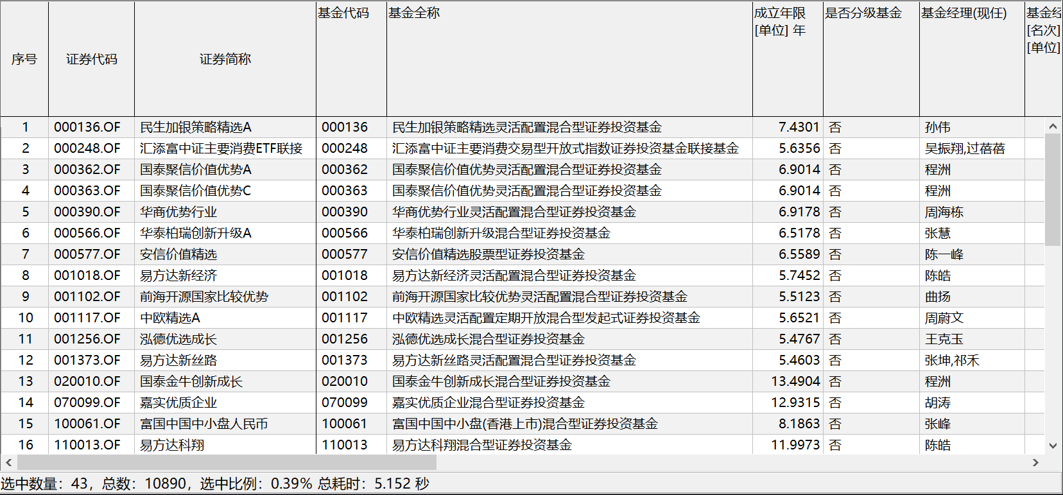
Task: Click fund manager cell 张坤,祁禾
Action: 972,360
